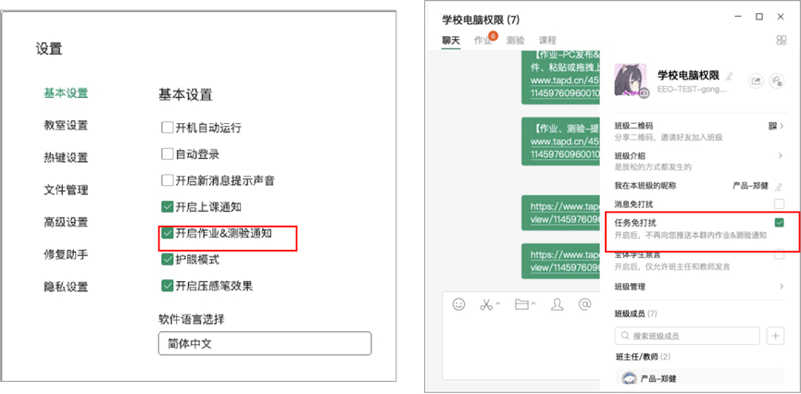The image size is (801, 394).
Task: Click the camera icon on class avatar
Action: point(645,92)
